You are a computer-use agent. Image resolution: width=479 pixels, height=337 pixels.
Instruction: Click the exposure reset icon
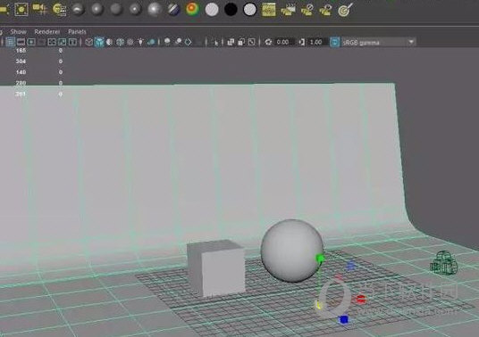pyautogui.click(x=268, y=42)
